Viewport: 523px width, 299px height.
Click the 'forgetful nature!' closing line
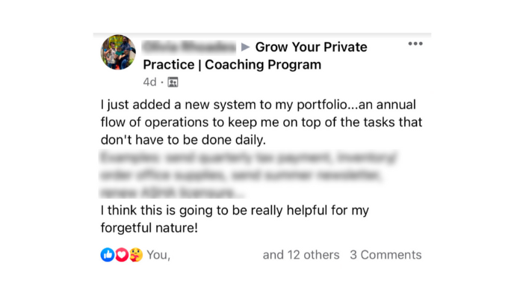149,228
